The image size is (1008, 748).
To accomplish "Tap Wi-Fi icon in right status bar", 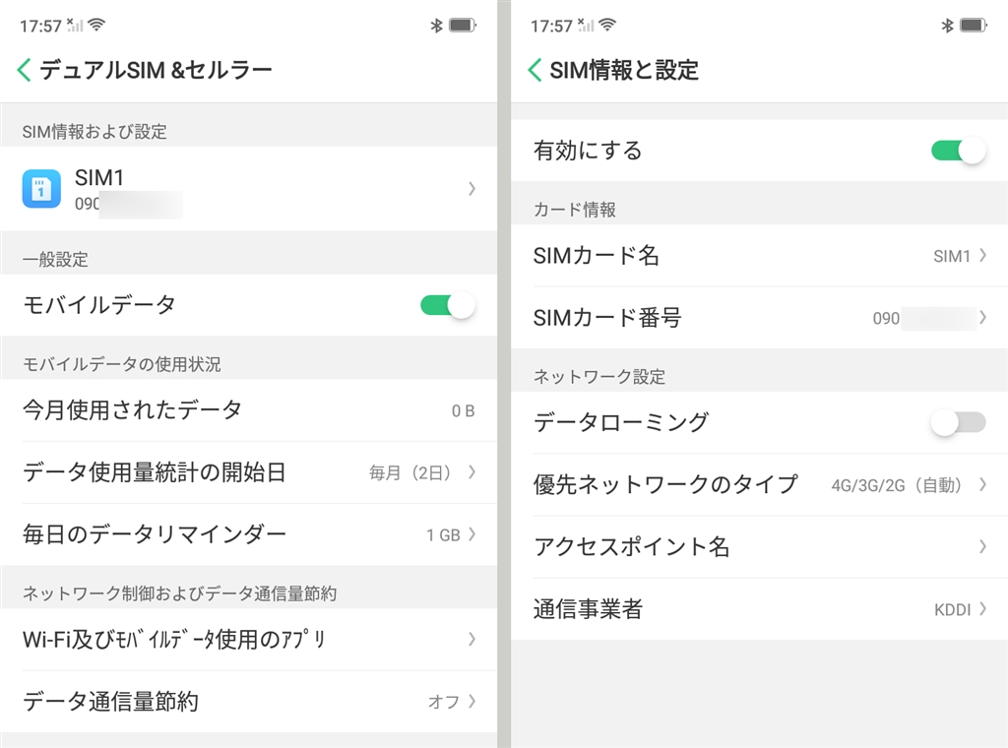I will click(x=607, y=25).
